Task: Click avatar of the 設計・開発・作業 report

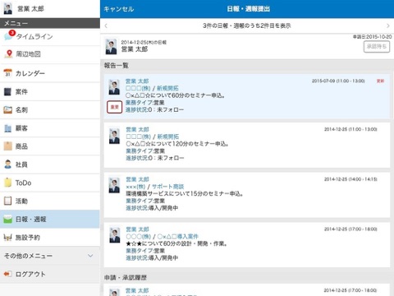Action: click(115, 235)
